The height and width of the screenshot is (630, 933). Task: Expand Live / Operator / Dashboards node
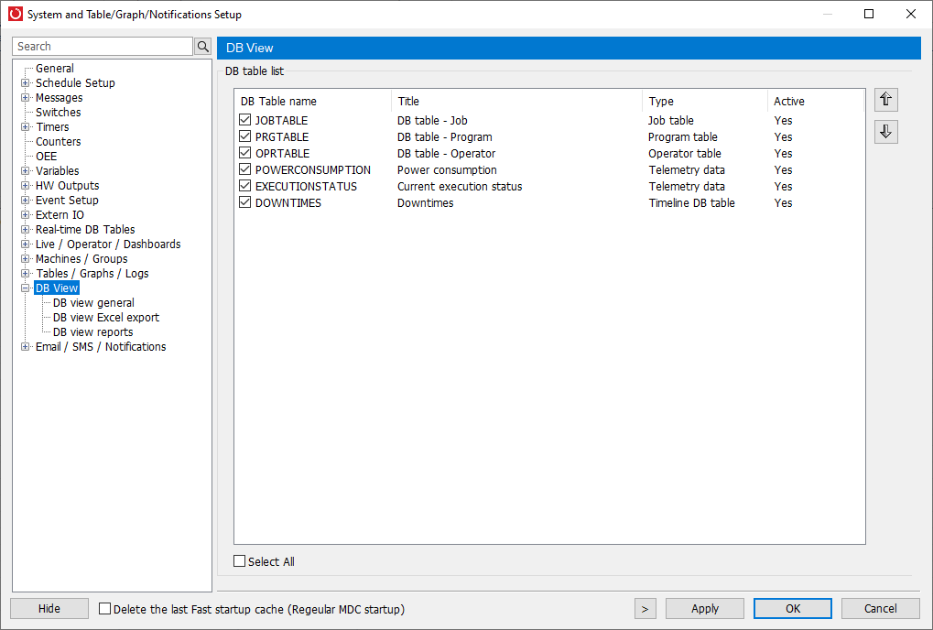25,244
